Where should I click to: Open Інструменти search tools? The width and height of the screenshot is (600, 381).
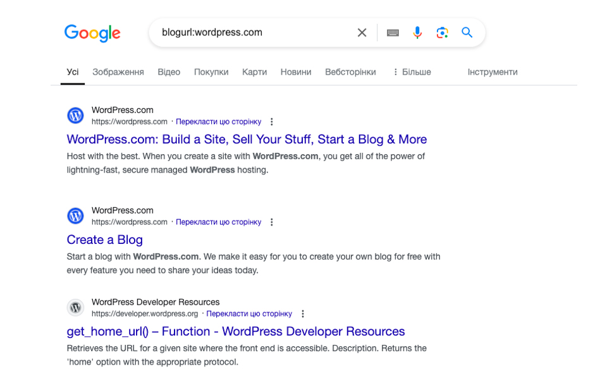tap(493, 72)
